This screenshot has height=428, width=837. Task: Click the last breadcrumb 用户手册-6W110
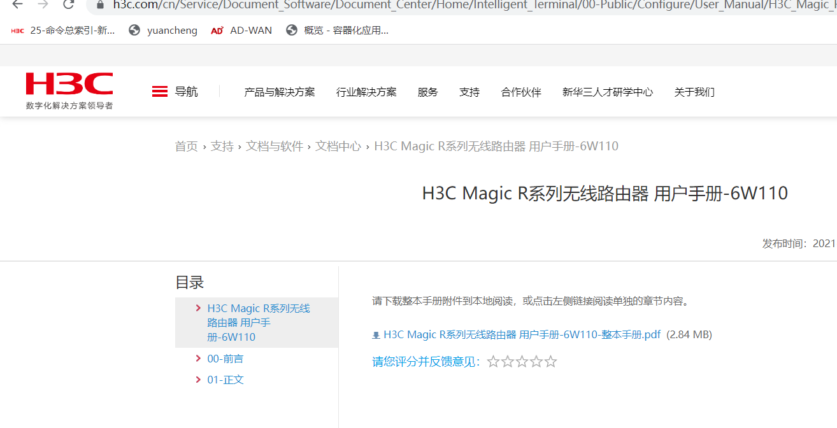point(496,146)
